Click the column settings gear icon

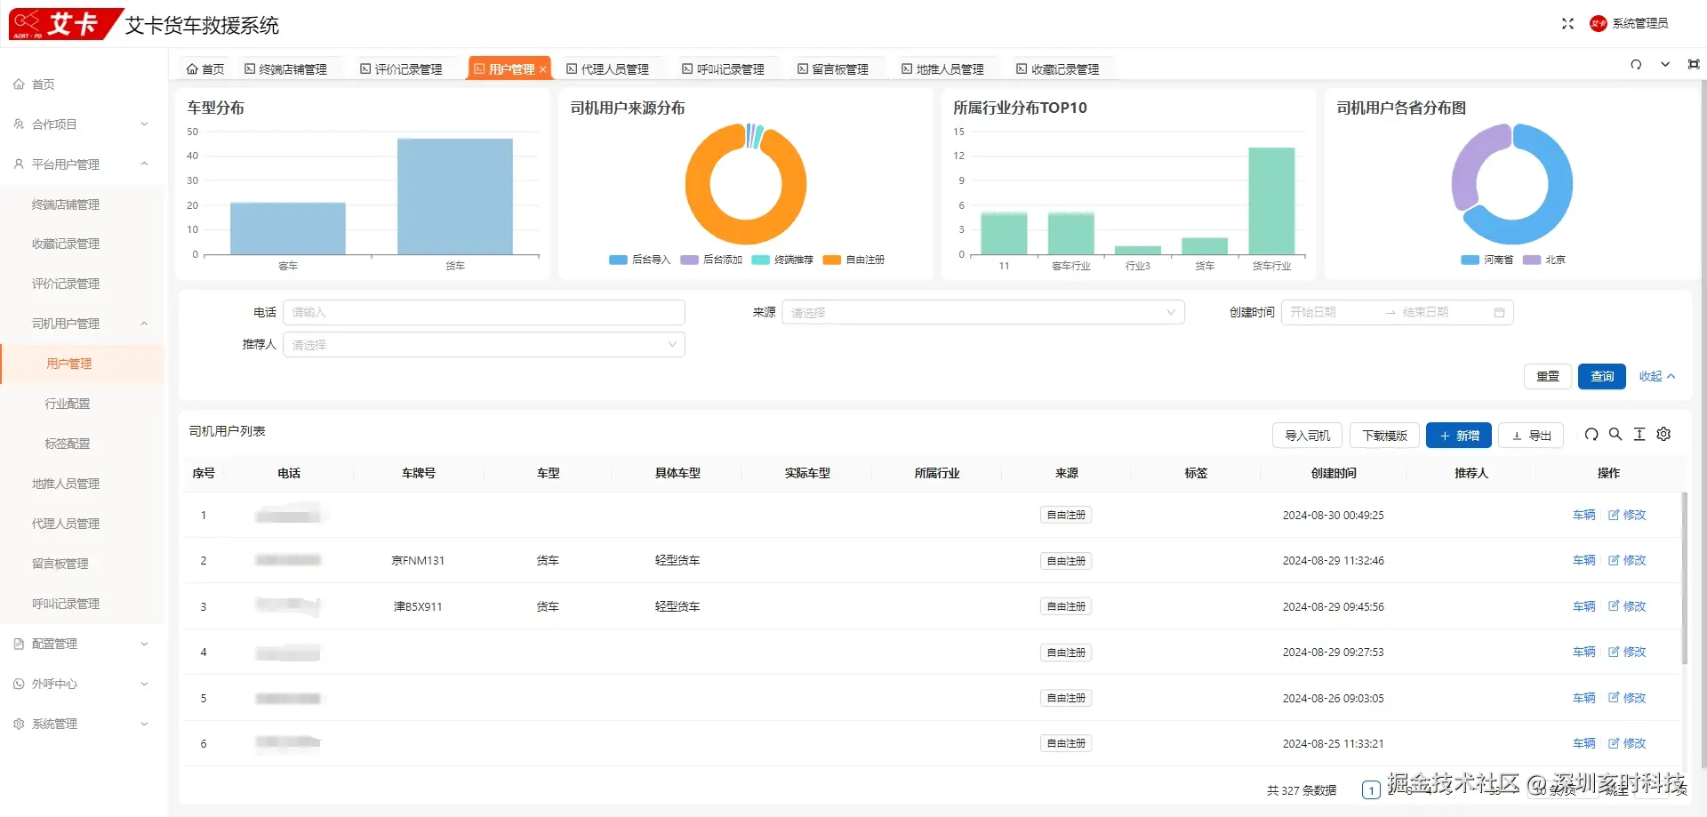point(1663,435)
